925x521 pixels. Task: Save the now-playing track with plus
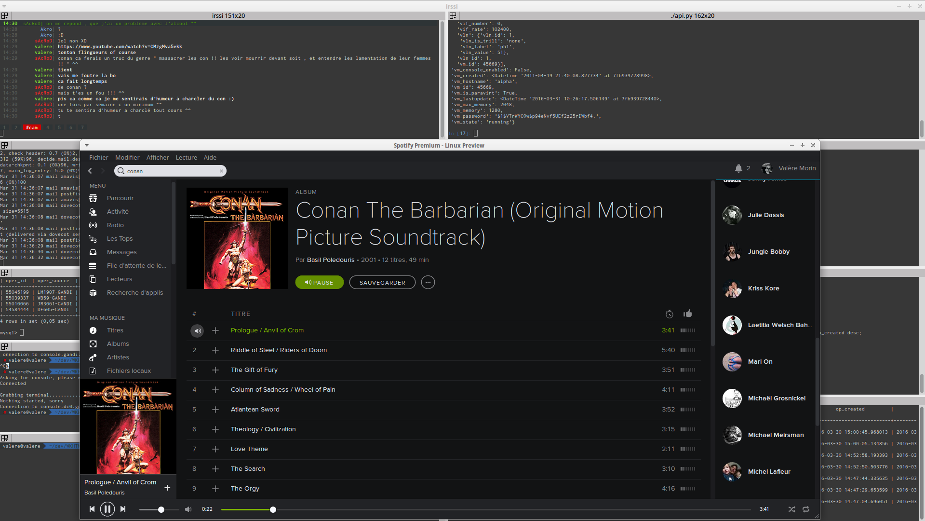pos(167,488)
